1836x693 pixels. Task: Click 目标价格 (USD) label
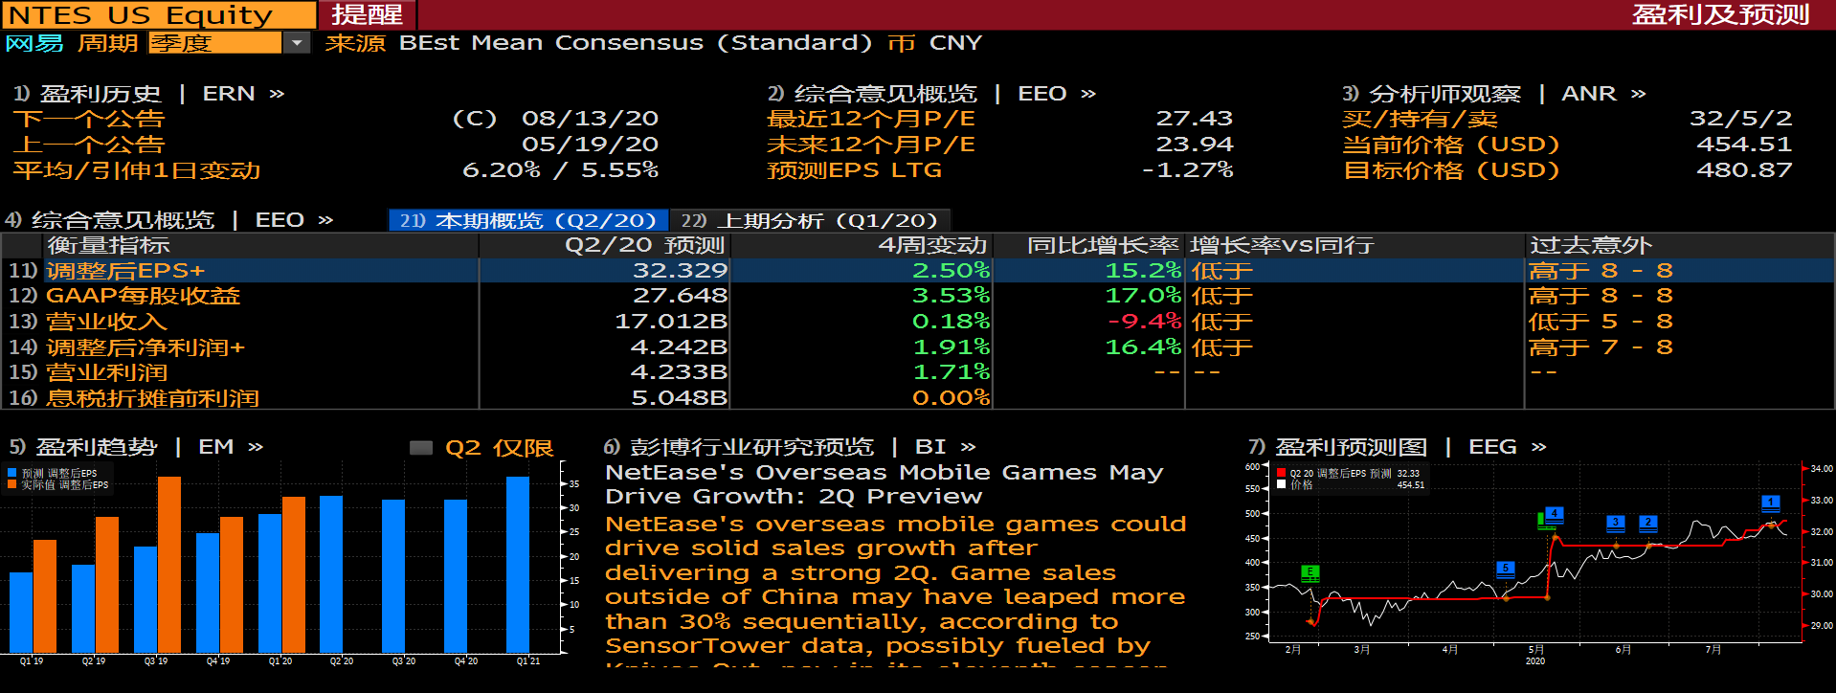tap(1451, 170)
